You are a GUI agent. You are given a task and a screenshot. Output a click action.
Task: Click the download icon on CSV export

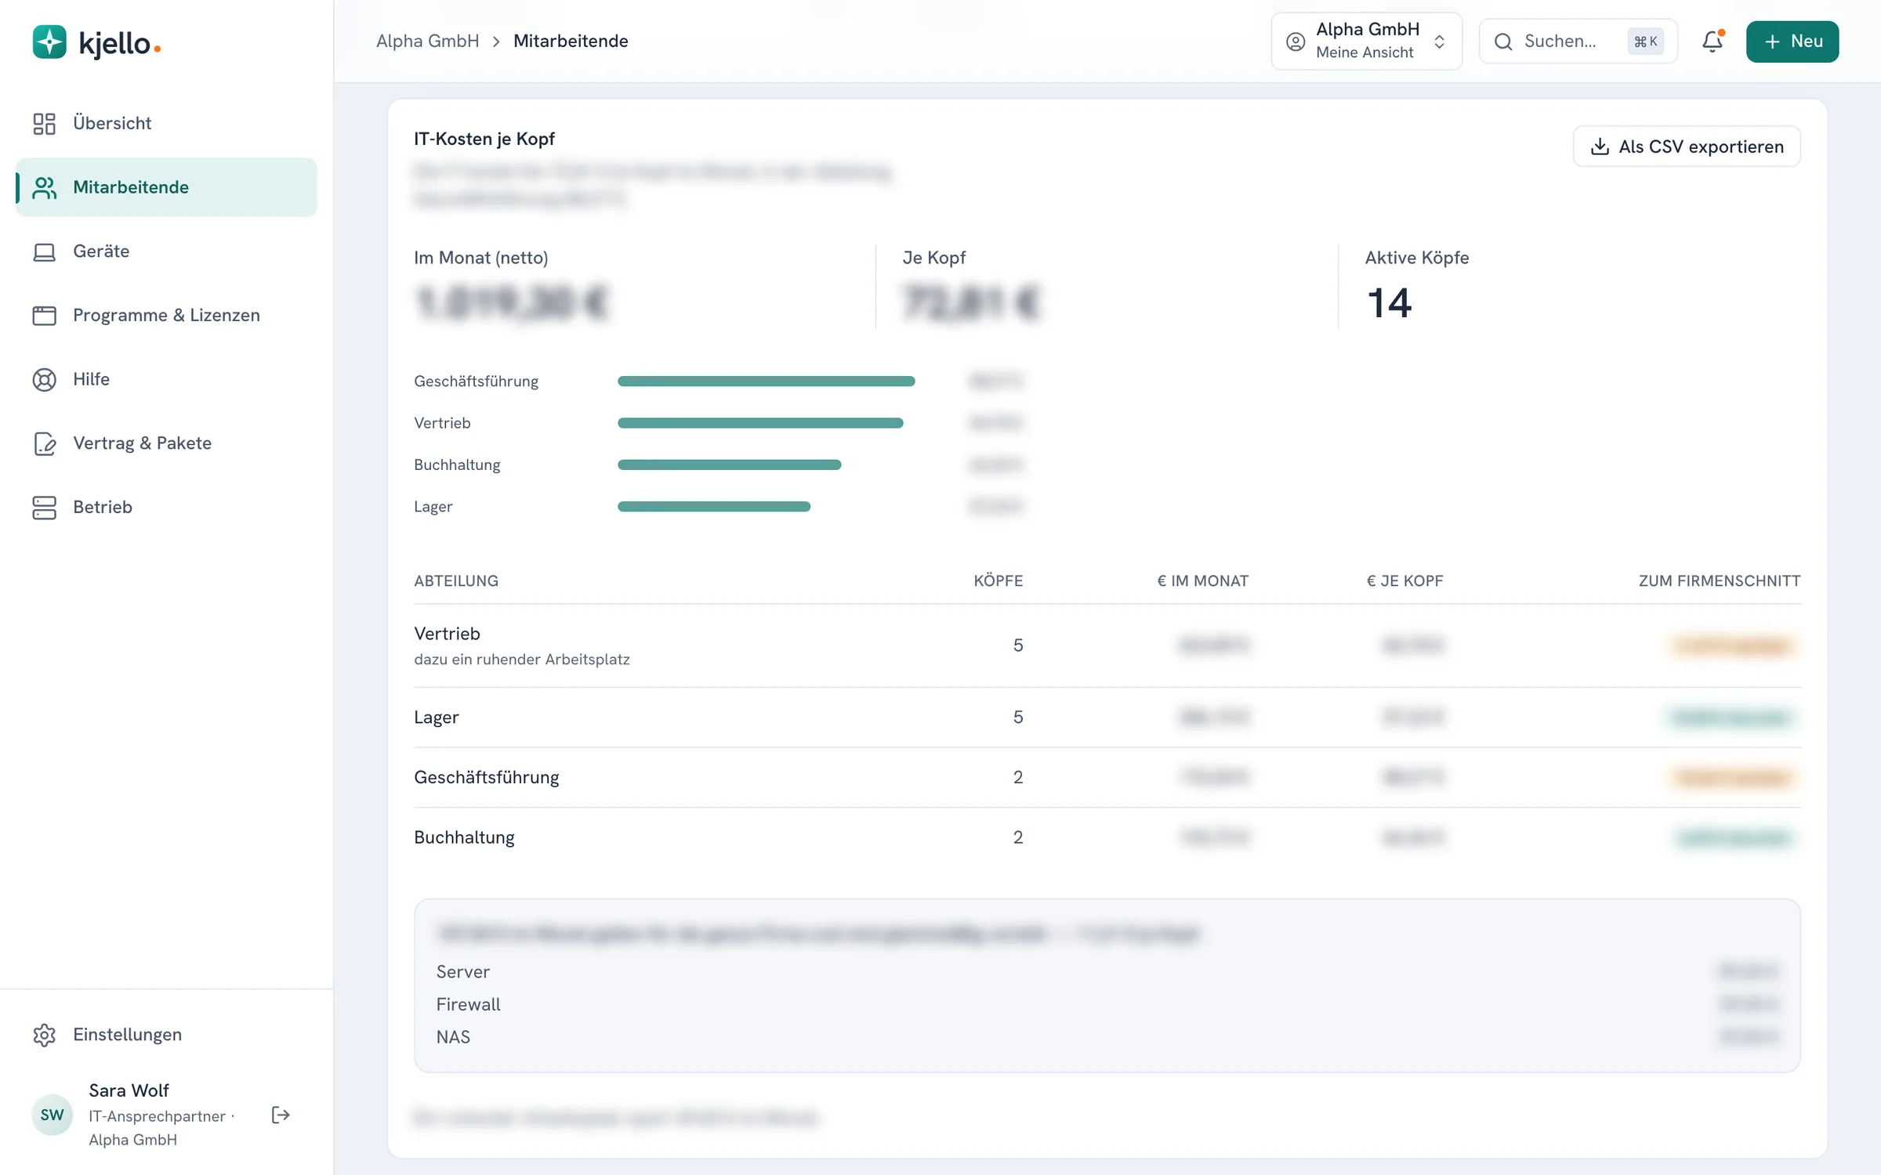tap(1600, 146)
